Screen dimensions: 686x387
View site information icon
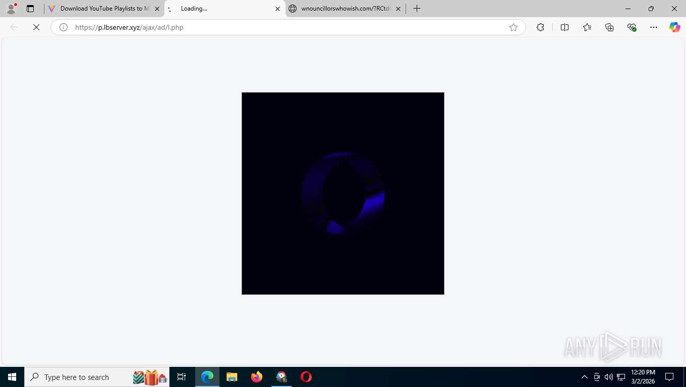(x=64, y=27)
